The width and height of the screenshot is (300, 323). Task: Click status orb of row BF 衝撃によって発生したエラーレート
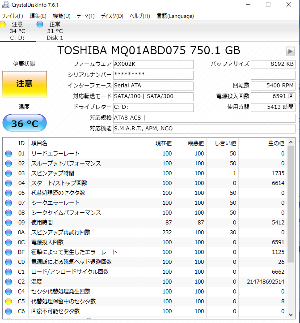pyautogui.click(x=8, y=252)
